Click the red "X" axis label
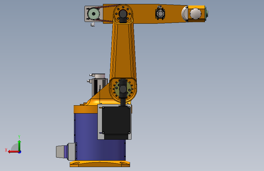 [6, 150]
